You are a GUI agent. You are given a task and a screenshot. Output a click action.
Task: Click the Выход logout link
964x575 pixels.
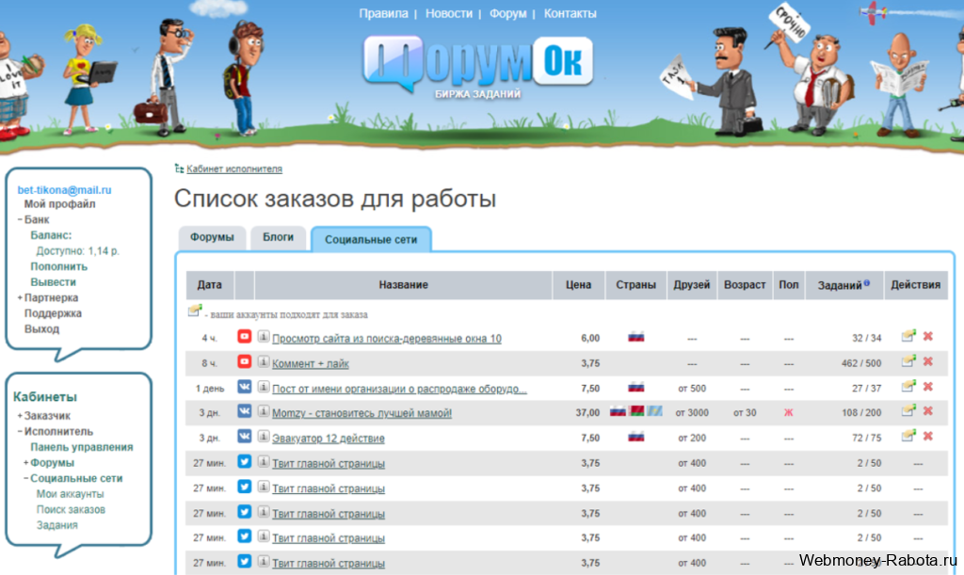click(41, 328)
